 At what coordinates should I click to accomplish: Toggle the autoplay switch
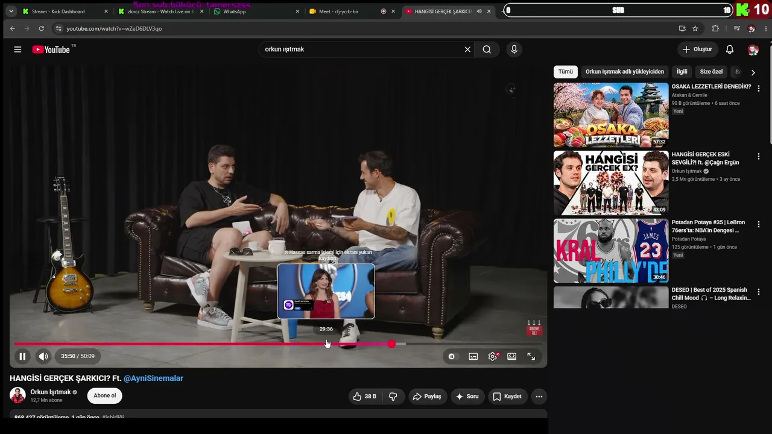tap(452, 356)
